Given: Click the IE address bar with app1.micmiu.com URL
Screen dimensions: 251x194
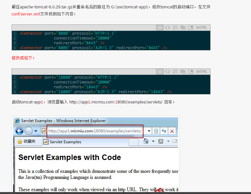Looking at the screenshot, I should click(95, 131).
